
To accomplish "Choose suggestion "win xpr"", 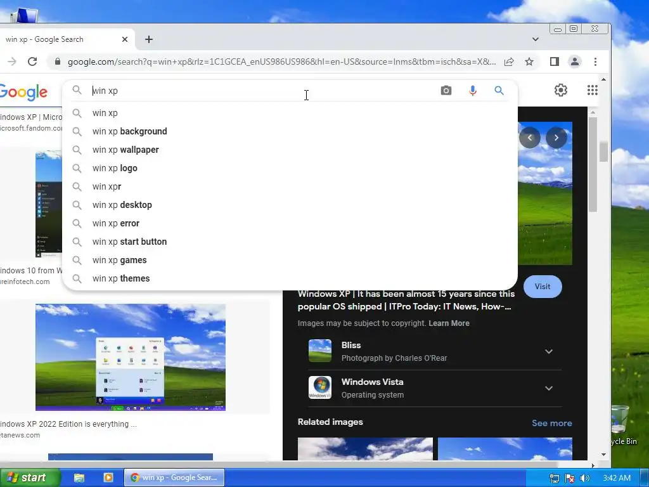I will tap(290, 186).
